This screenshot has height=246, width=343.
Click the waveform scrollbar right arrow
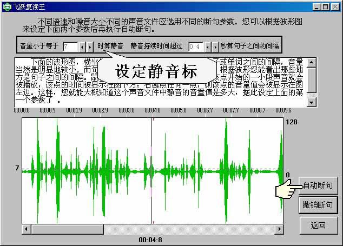click(279, 229)
